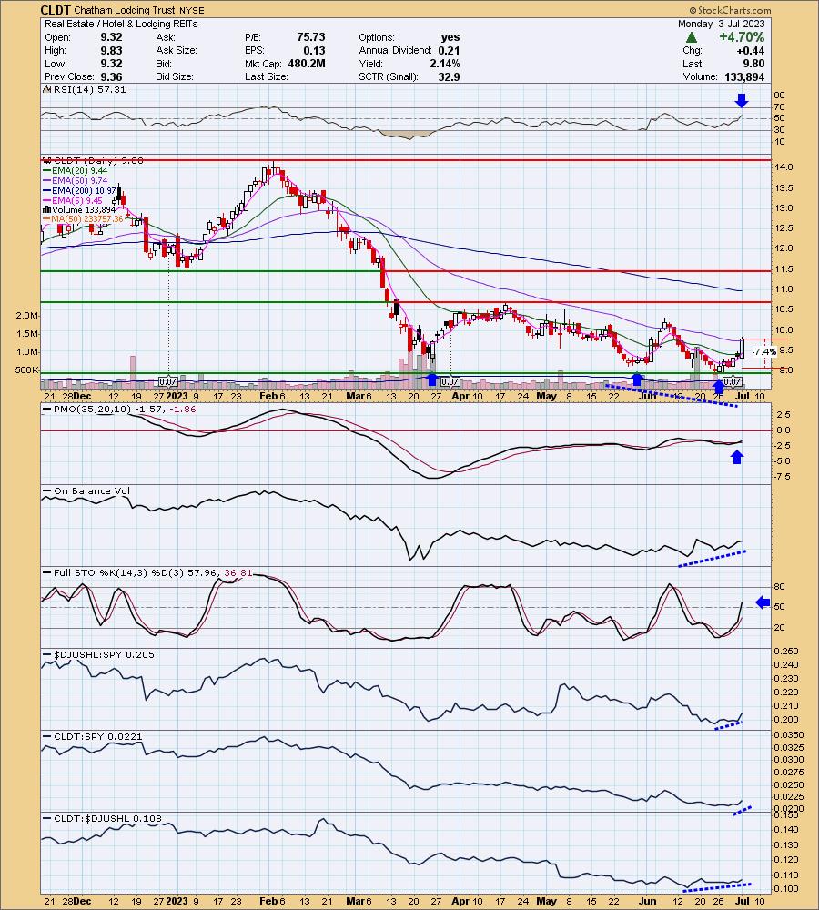Image resolution: width=819 pixels, height=910 pixels.
Task: Click the Ask Size label
Action: pyautogui.click(x=177, y=50)
